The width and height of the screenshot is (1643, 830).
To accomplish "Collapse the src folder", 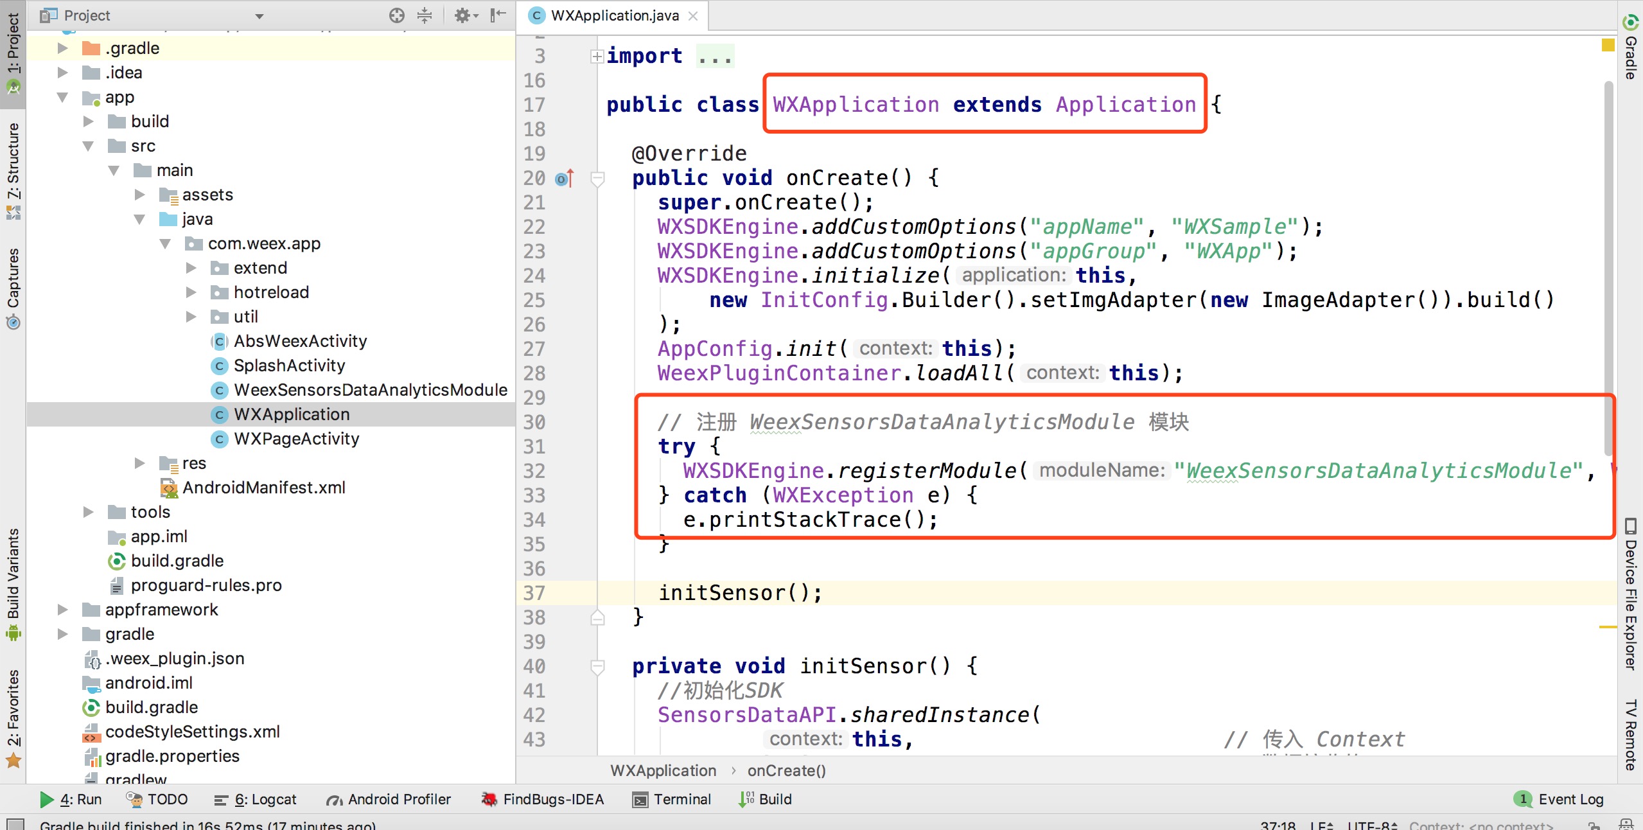I will point(88,146).
